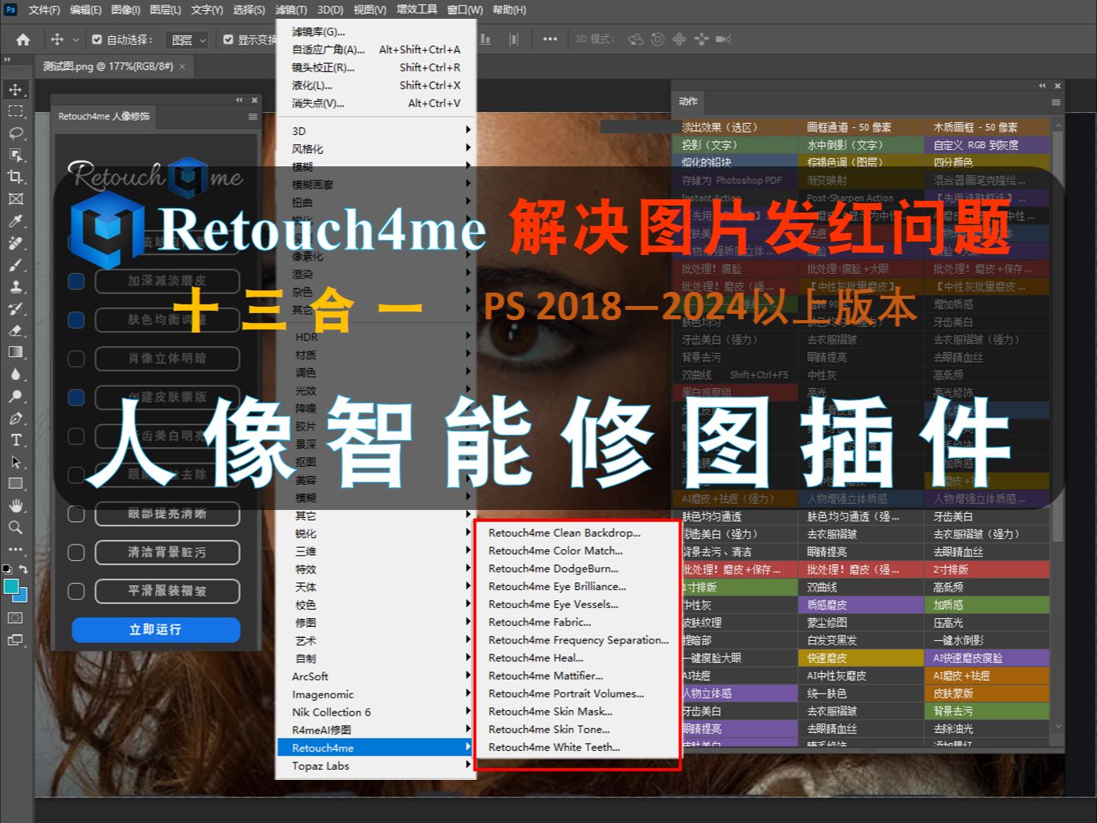
Task: Select the Move tool in the toolbar
Action: pos(16,89)
